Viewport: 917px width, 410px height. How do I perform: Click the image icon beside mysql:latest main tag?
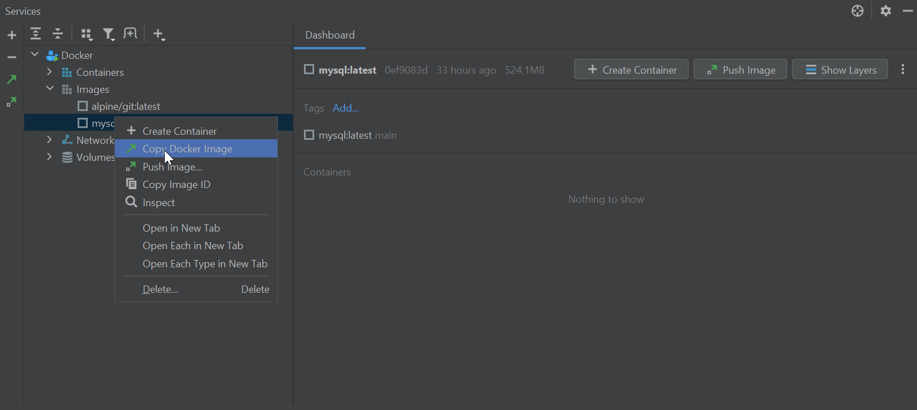(x=309, y=135)
